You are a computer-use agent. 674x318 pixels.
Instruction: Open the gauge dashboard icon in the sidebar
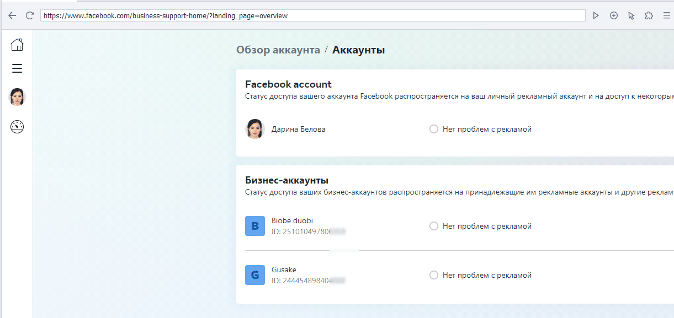(x=17, y=127)
